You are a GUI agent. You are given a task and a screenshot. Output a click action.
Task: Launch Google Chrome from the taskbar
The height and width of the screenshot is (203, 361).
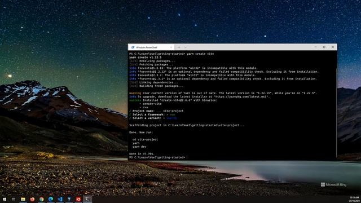41,199
